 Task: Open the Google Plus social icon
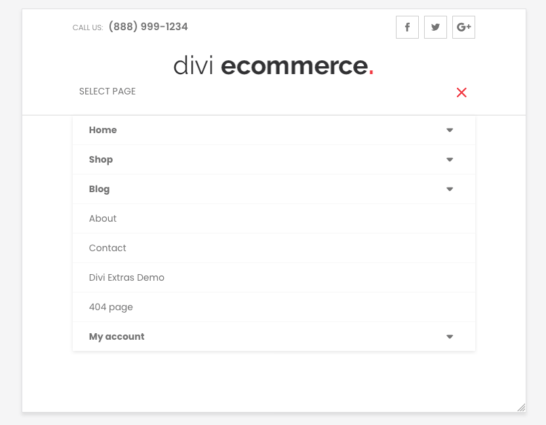(x=463, y=27)
